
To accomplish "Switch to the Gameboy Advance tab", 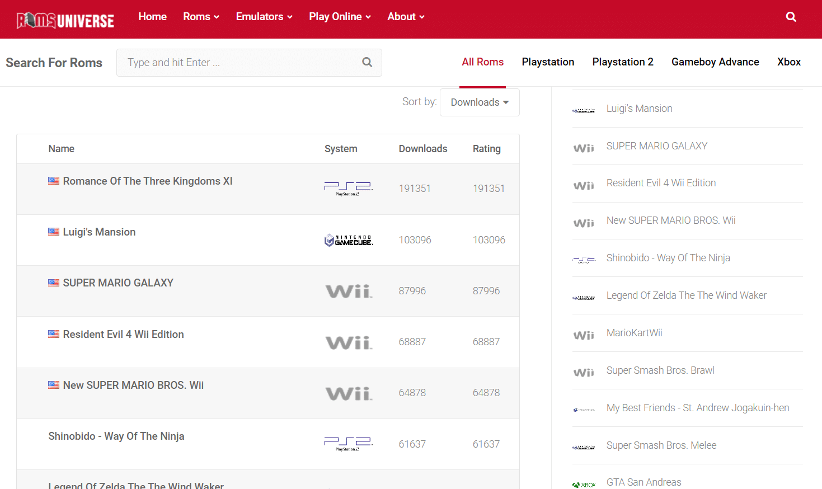I will click(715, 62).
